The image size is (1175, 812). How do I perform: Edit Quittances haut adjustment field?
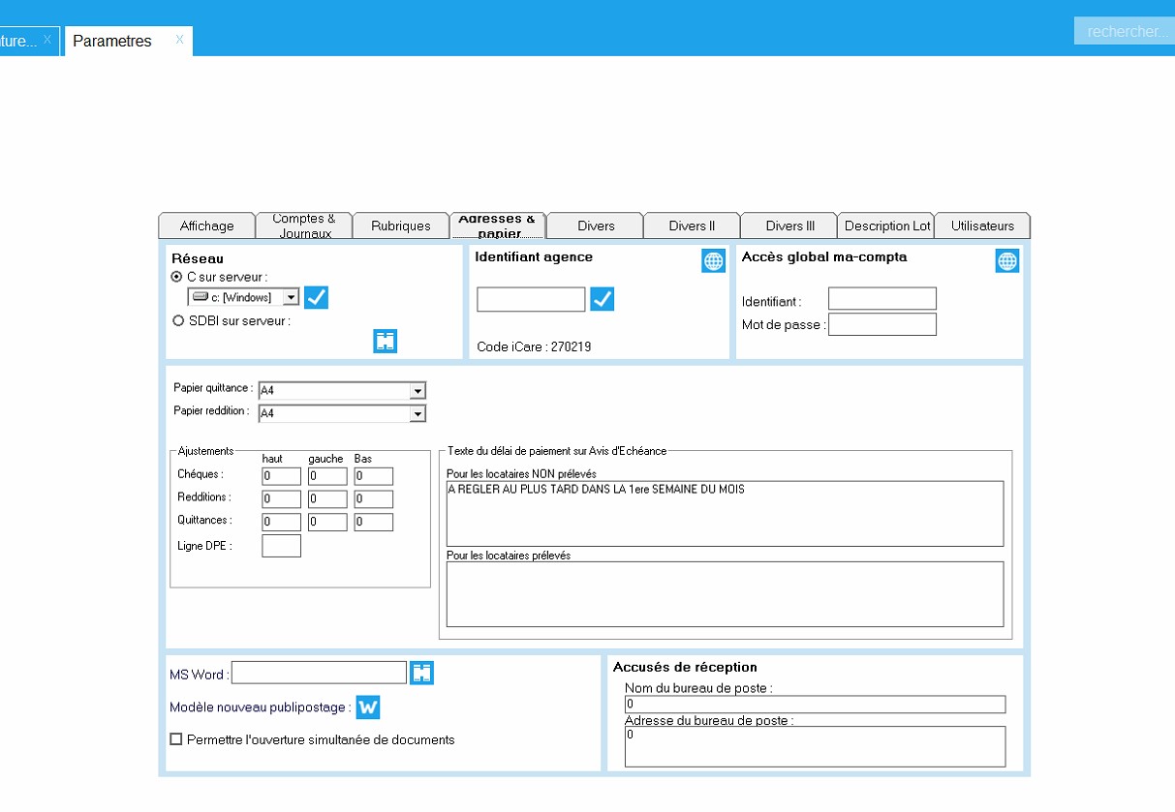282,523
